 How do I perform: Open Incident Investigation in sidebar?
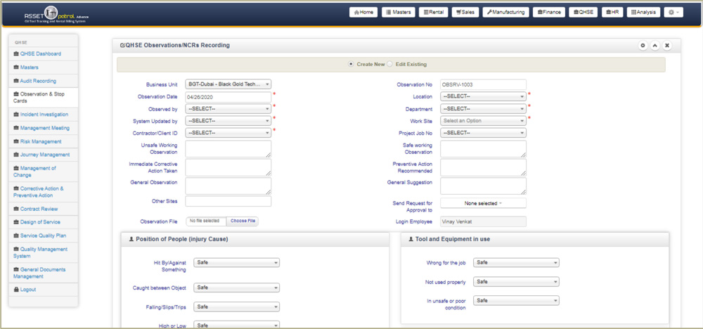click(44, 115)
